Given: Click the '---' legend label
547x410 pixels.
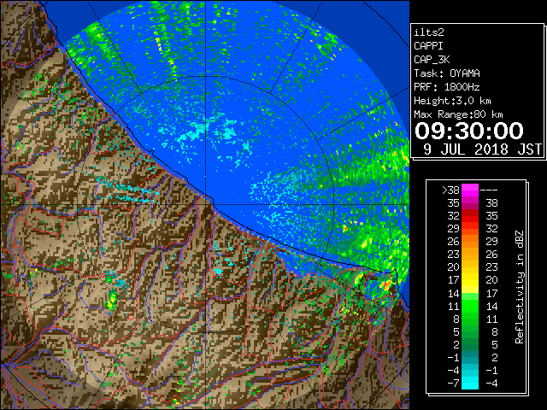Looking at the screenshot, I should click(x=489, y=190).
